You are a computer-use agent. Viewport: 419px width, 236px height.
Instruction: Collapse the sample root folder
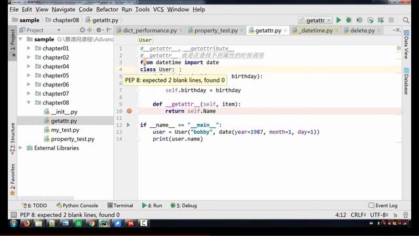[20, 39]
